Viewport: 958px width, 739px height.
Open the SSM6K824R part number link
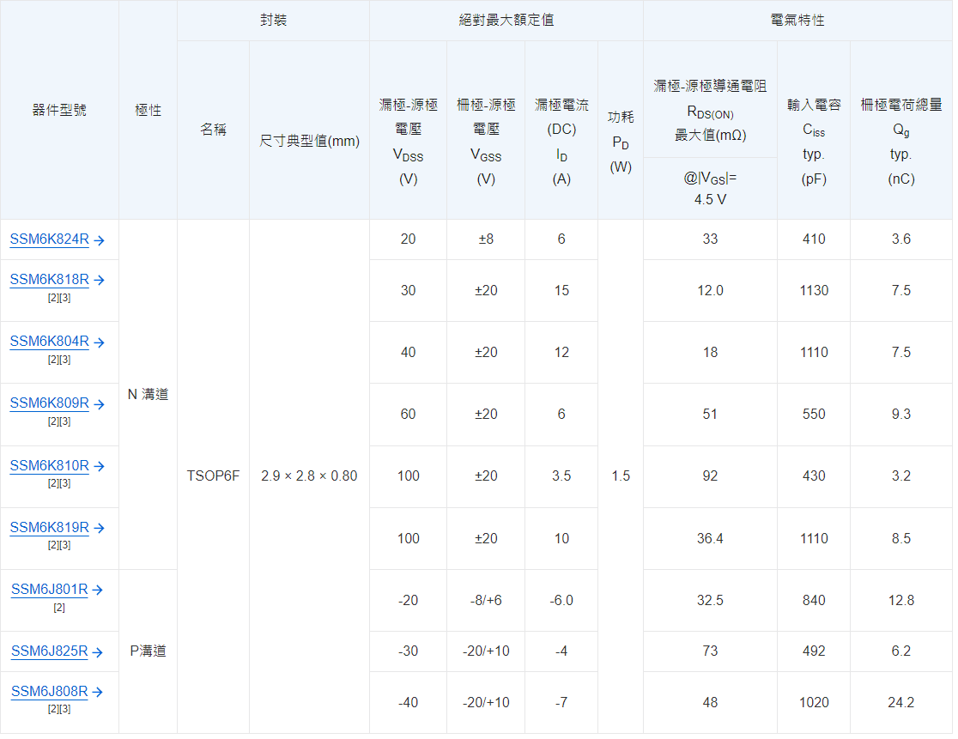click(x=49, y=240)
